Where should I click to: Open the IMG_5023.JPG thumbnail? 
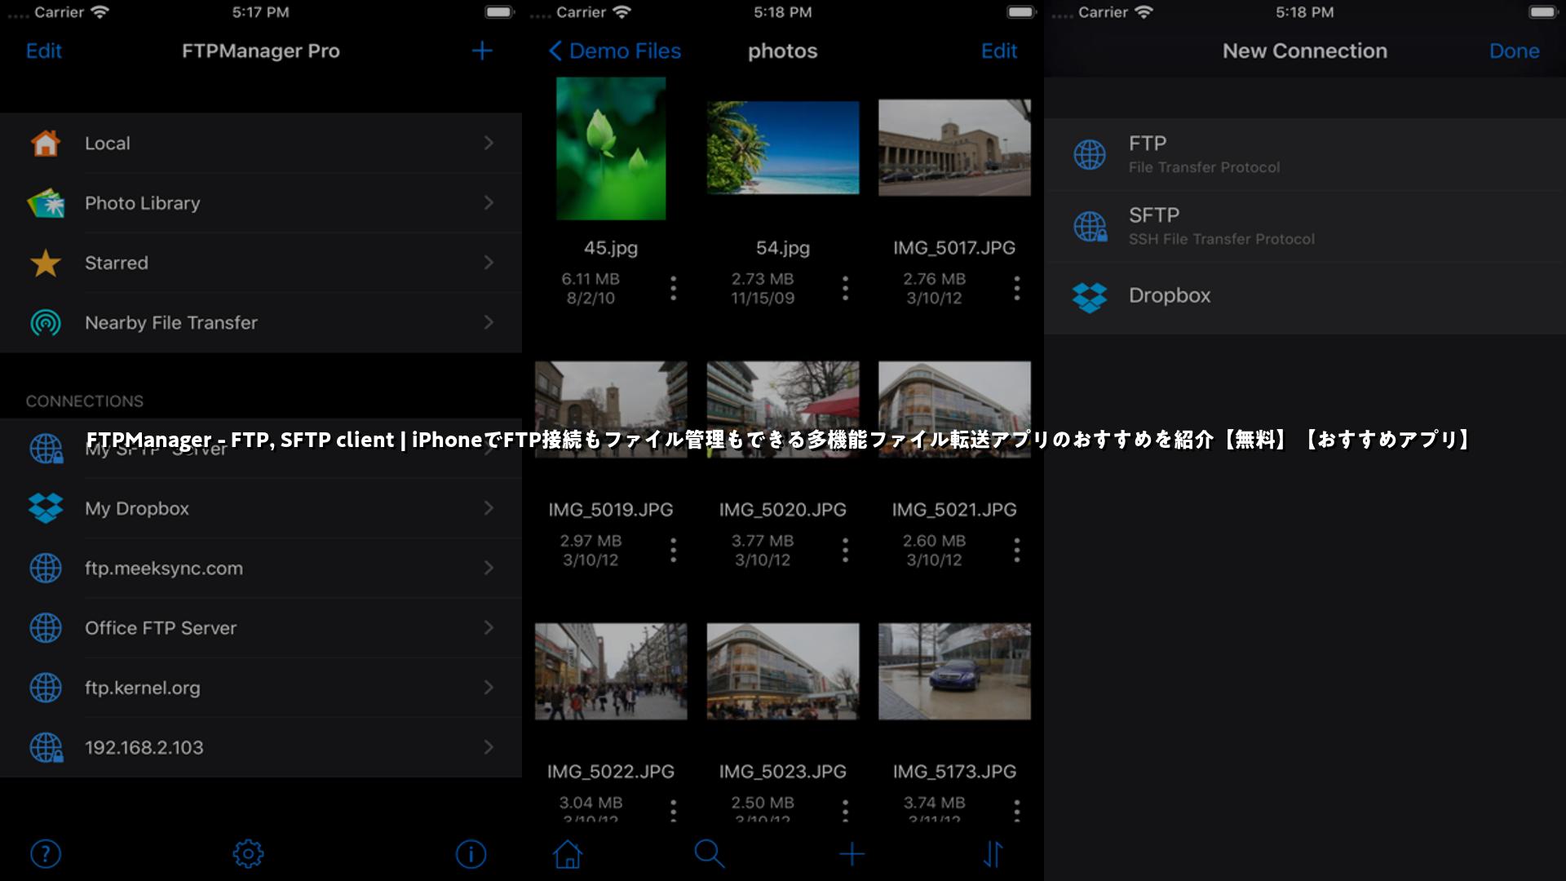783,671
